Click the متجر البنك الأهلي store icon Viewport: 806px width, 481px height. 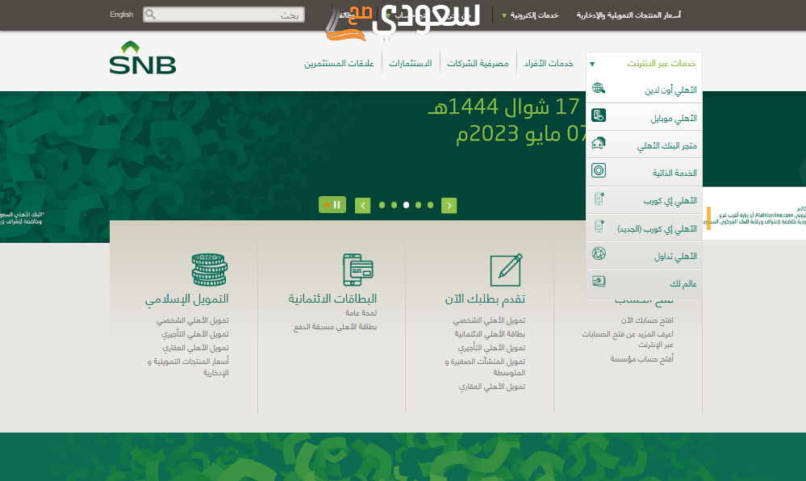599,143
